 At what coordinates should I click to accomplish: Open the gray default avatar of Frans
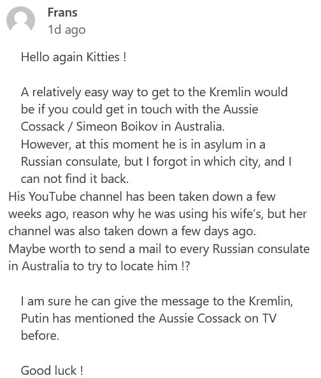pyautogui.click(x=20, y=18)
